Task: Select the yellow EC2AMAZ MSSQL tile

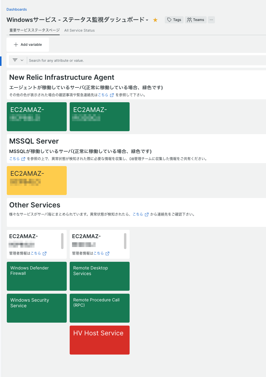Action: (x=37, y=181)
